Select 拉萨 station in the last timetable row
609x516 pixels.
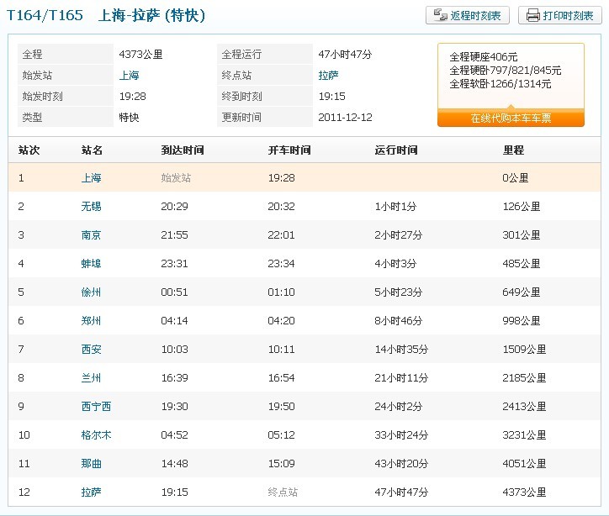click(92, 492)
